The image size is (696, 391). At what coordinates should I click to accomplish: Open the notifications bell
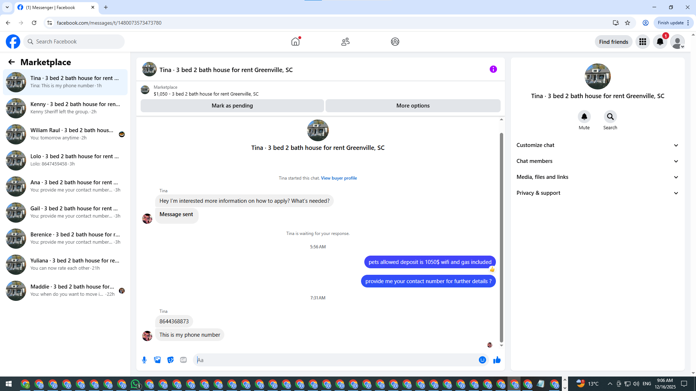660,42
